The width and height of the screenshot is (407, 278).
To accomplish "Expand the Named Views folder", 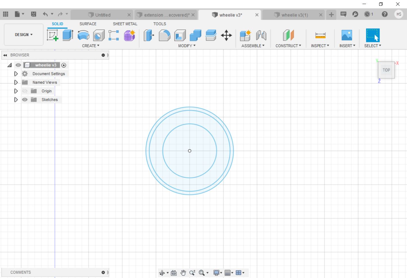I will (x=16, y=82).
